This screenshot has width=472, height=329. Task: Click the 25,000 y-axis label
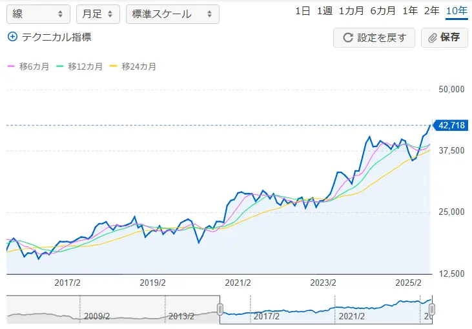pos(451,212)
